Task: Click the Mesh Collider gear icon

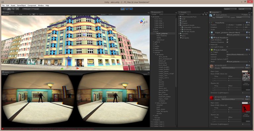Action: (249, 50)
